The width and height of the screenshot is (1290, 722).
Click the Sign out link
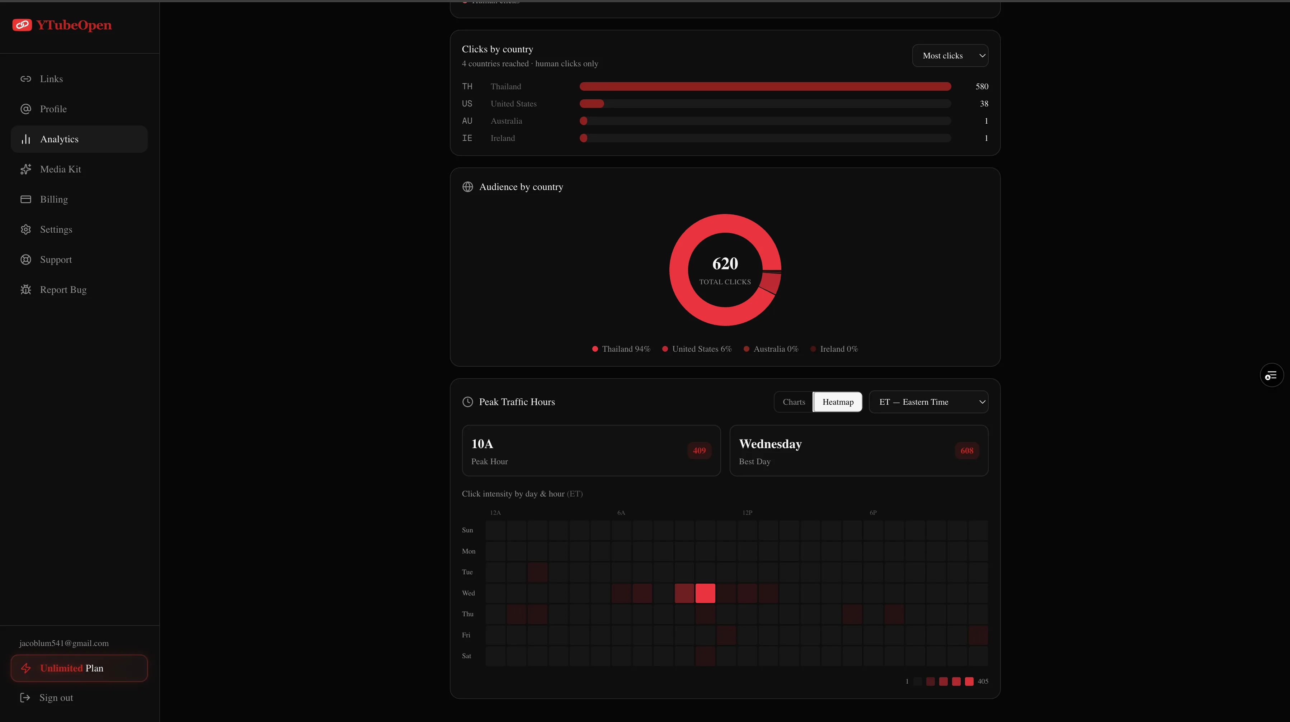[x=56, y=698]
